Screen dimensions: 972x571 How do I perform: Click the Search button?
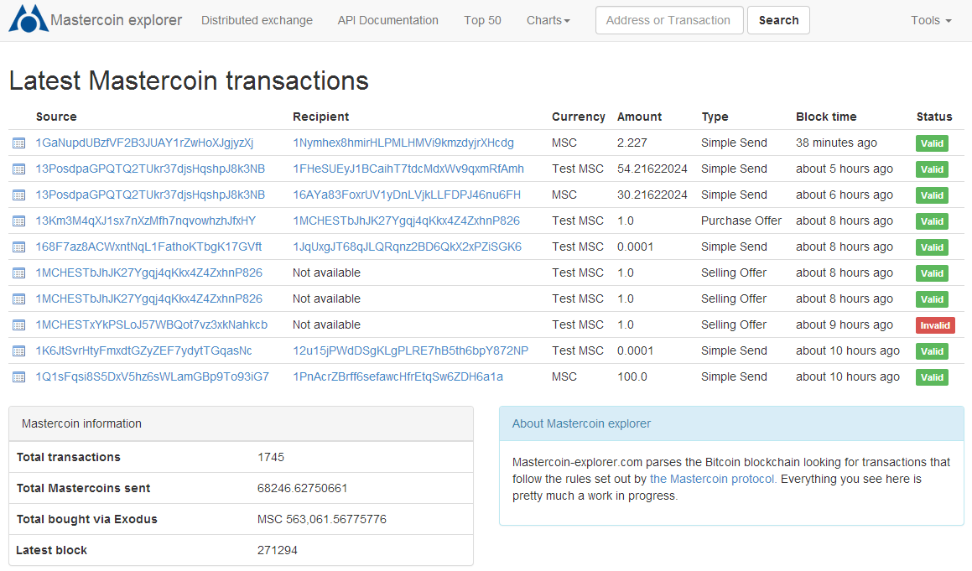click(x=778, y=20)
